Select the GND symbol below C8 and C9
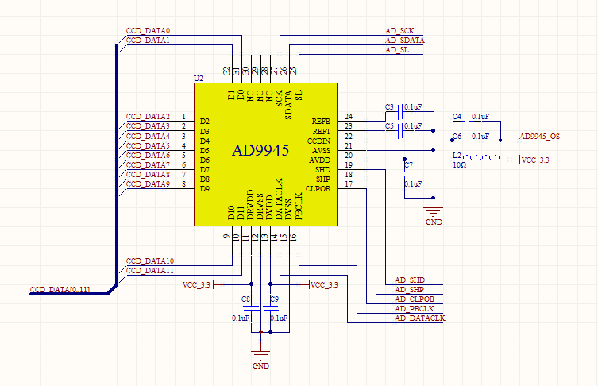Viewport: 598px width, 386px height. (x=260, y=356)
